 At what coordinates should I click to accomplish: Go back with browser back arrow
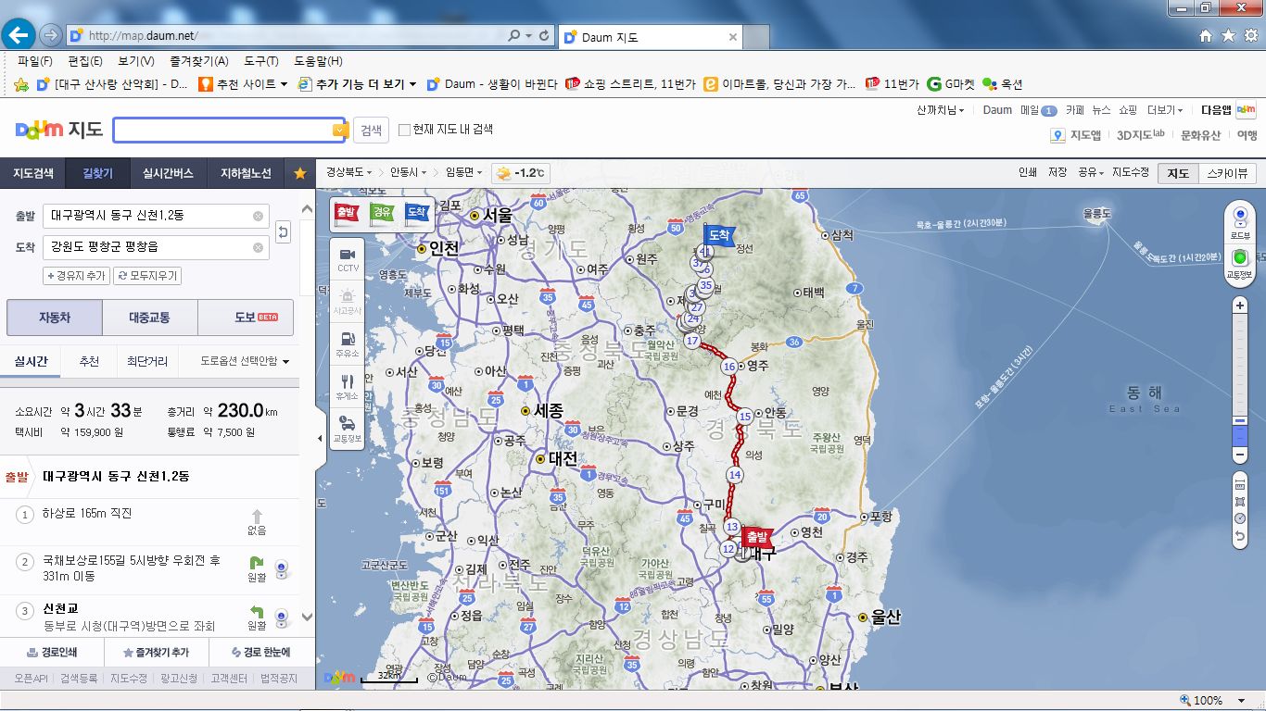tap(19, 35)
